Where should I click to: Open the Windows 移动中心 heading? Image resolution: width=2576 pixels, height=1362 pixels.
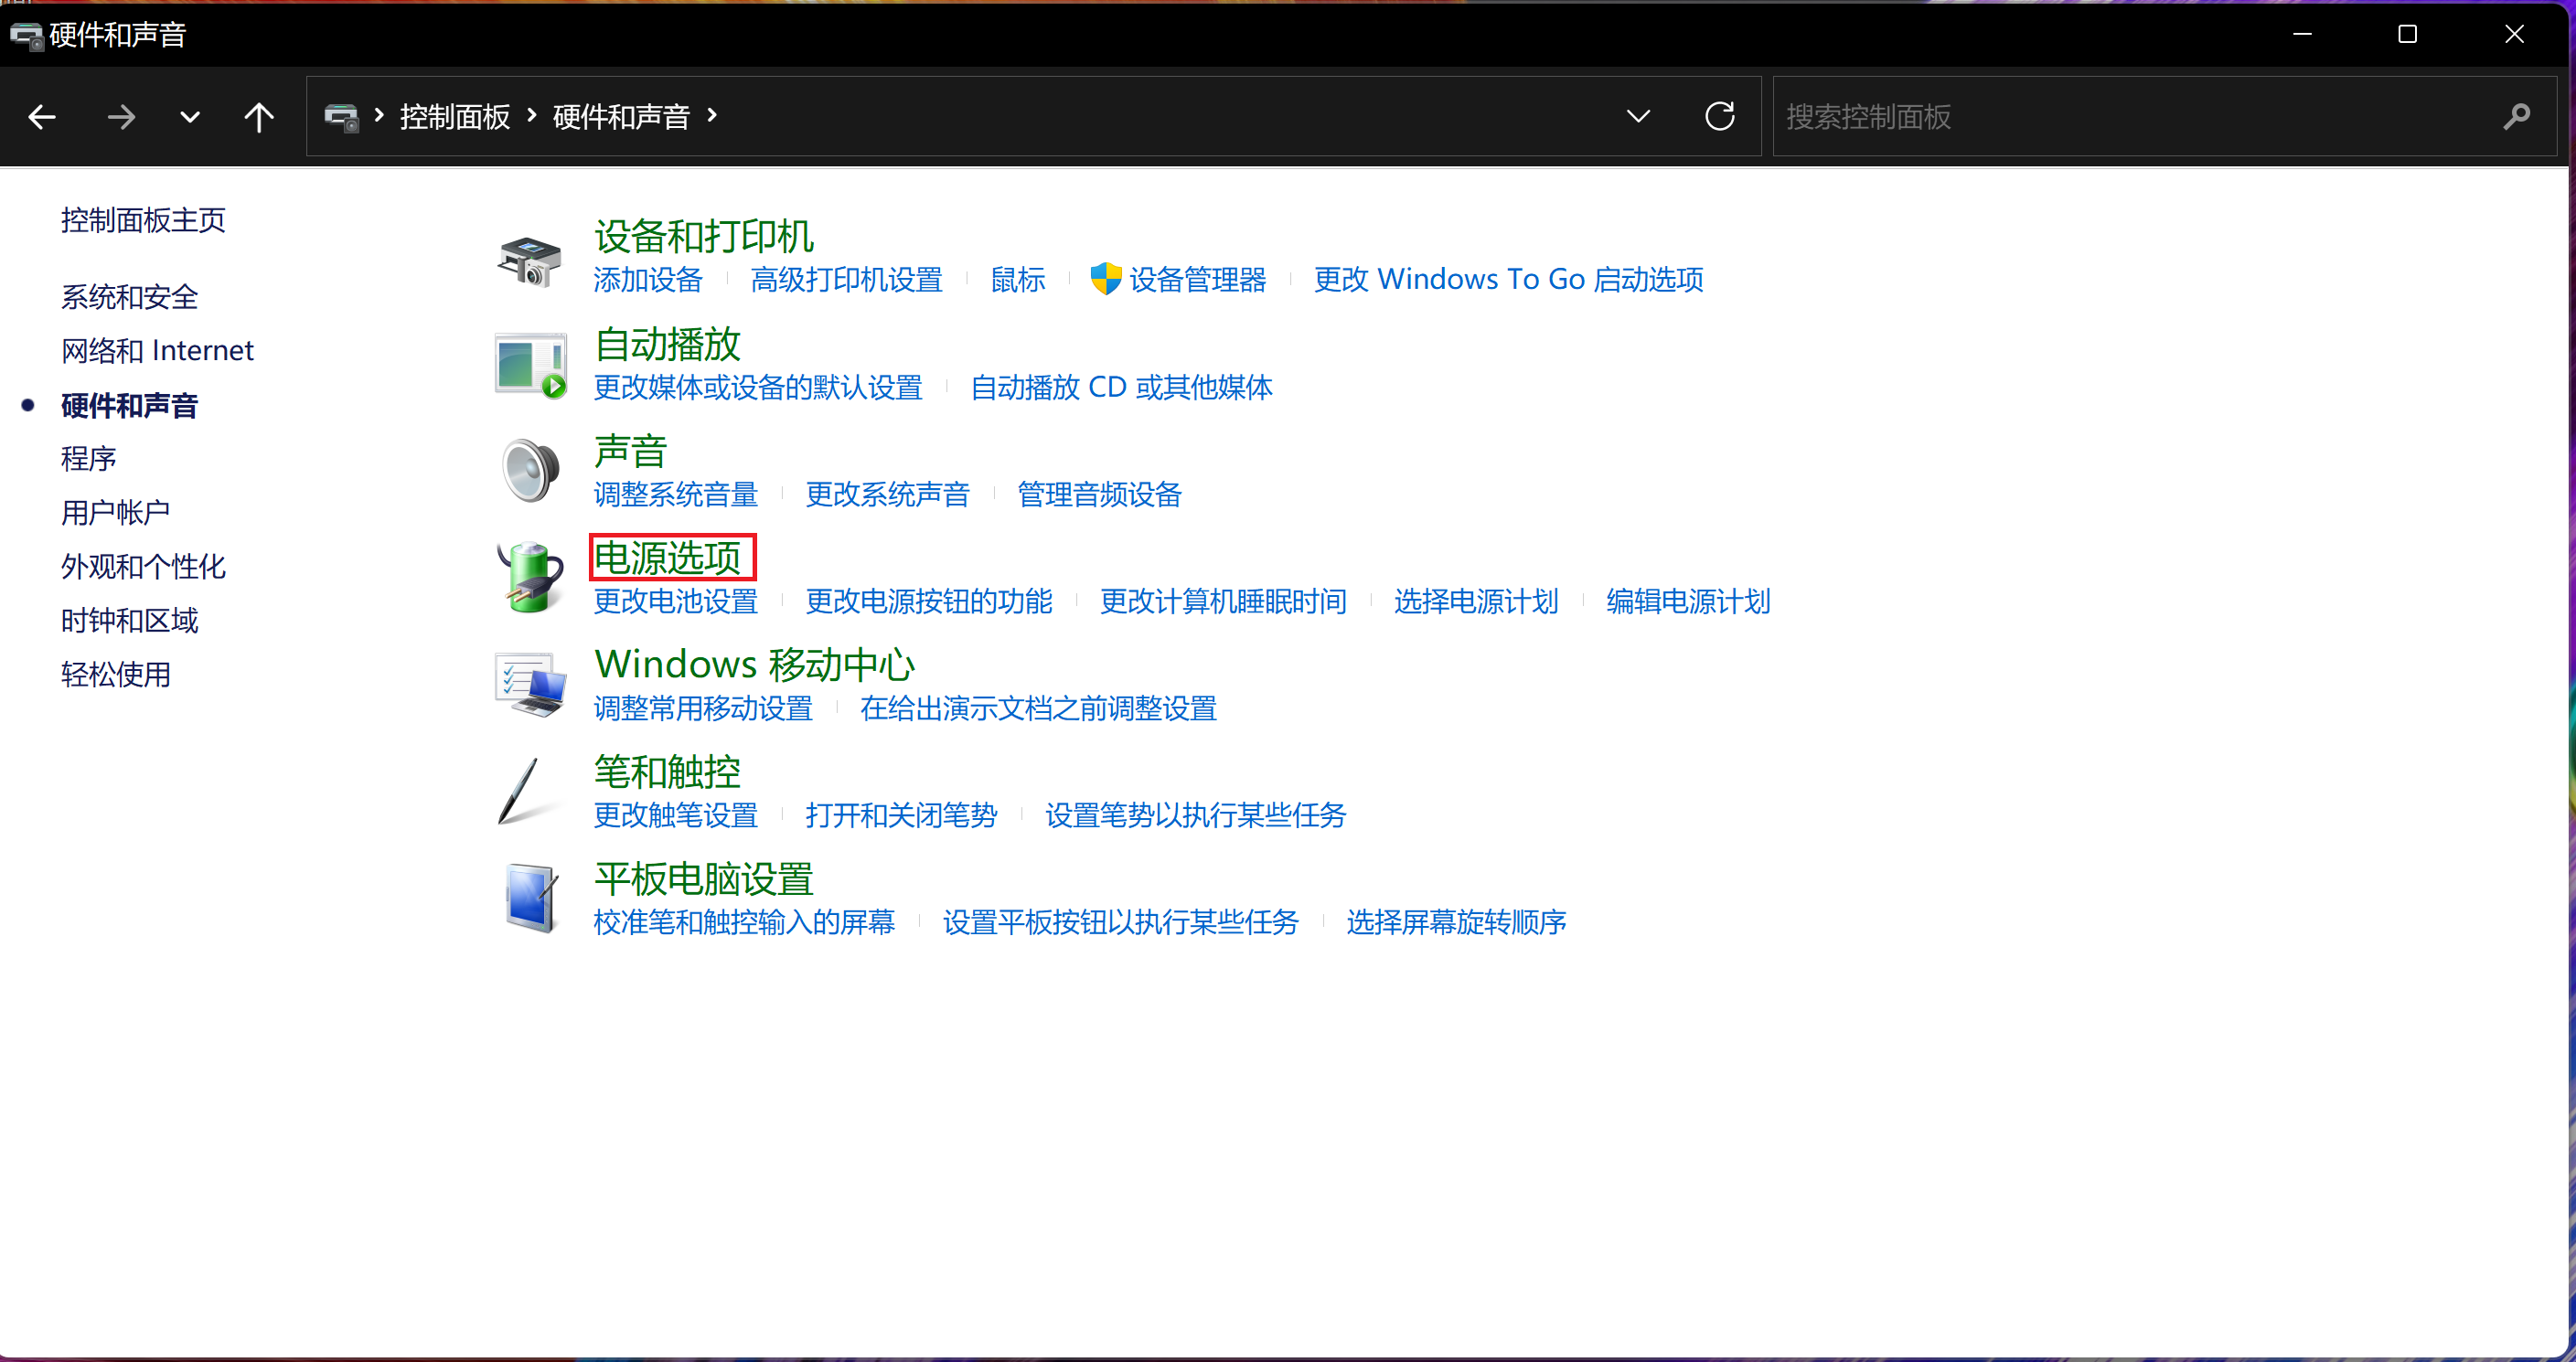[755, 665]
